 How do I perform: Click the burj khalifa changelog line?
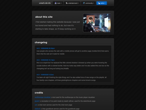pos(53,68)
